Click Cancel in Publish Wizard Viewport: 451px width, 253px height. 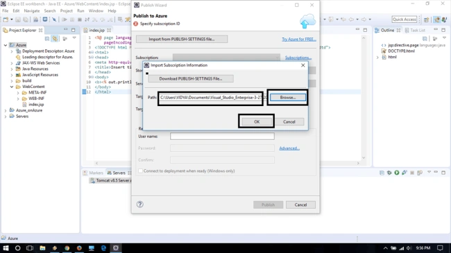[300, 204]
